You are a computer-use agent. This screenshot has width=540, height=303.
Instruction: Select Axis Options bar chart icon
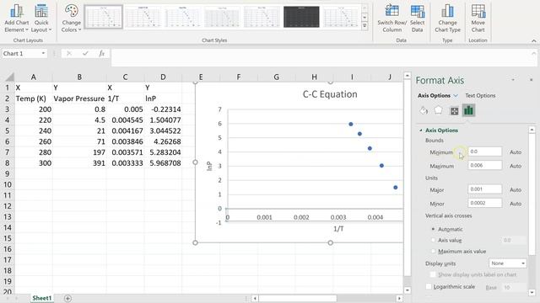(469, 110)
